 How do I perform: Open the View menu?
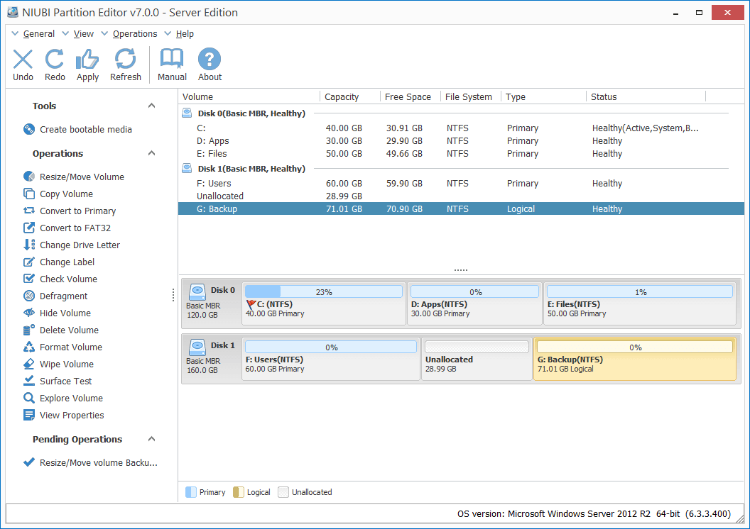(x=78, y=34)
